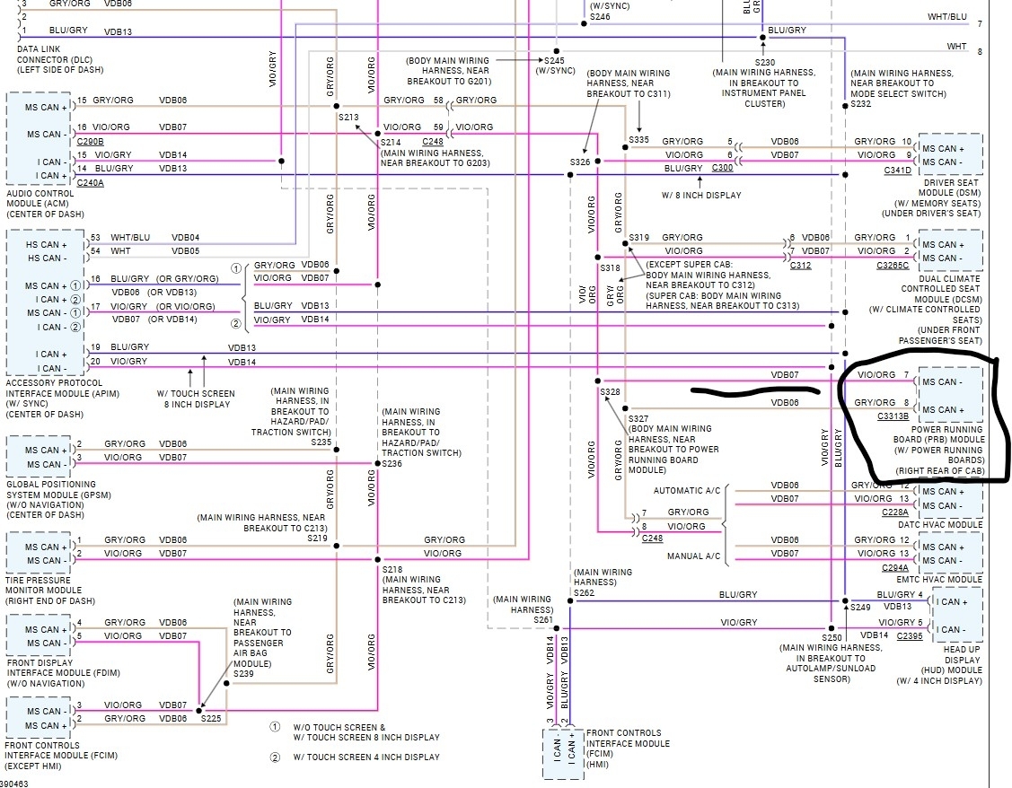Select the C300 connector label

click(722, 168)
